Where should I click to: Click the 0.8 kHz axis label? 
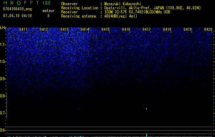tap(3, 96)
